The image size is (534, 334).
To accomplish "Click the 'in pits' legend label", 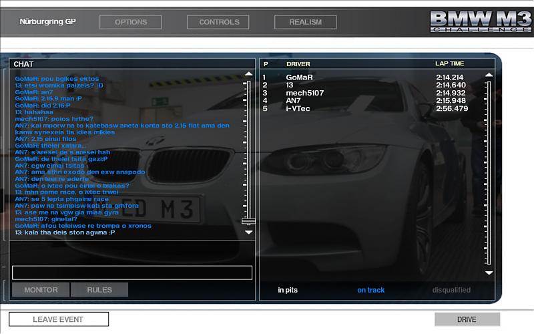I will click(288, 290).
